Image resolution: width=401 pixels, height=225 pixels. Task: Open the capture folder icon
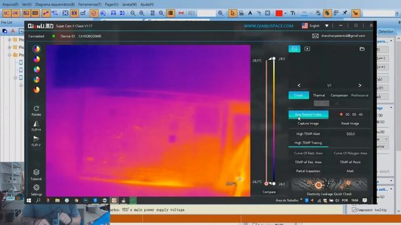click(x=362, y=49)
